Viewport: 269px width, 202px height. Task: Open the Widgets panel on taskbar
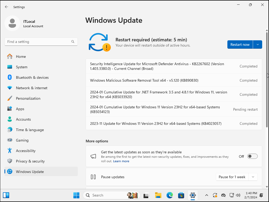[x=6, y=195]
